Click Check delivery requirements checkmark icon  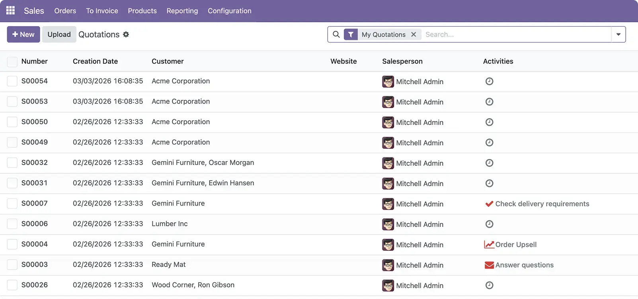tap(489, 204)
